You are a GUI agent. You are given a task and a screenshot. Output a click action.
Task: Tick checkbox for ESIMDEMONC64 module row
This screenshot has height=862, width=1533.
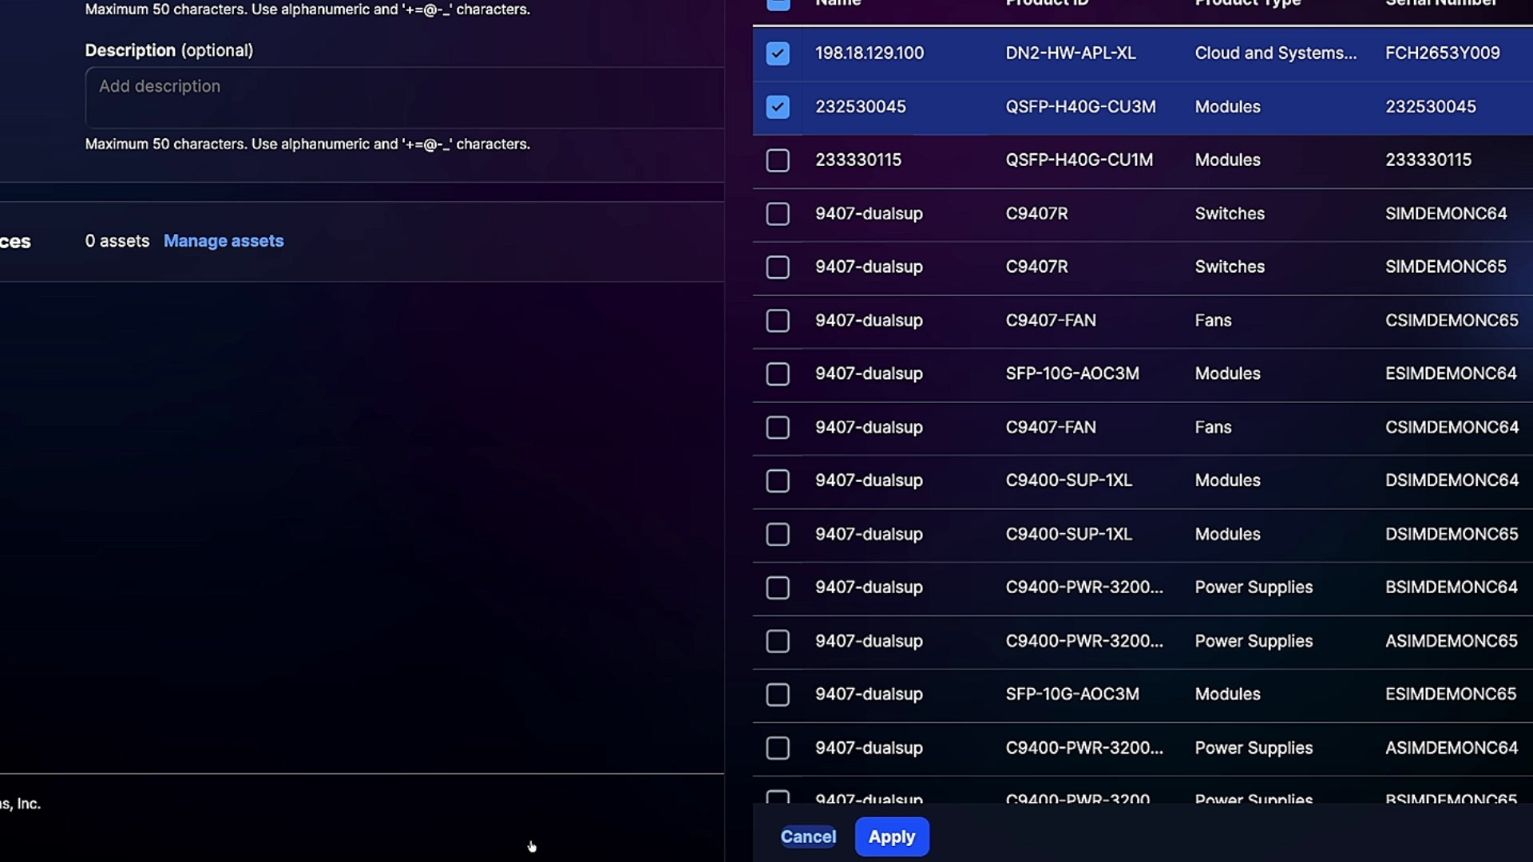point(778,374)
